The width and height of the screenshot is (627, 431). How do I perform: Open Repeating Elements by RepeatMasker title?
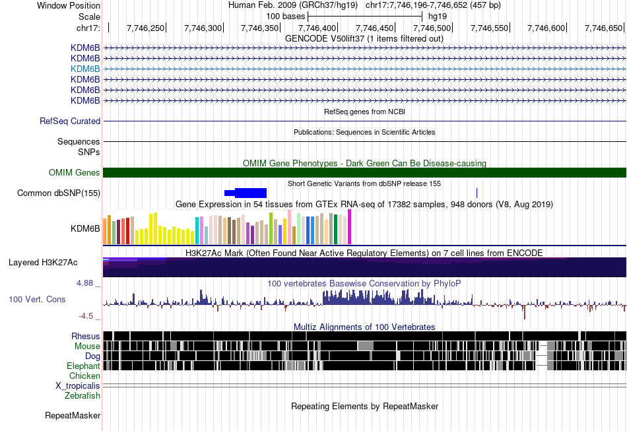coord(364,406)
